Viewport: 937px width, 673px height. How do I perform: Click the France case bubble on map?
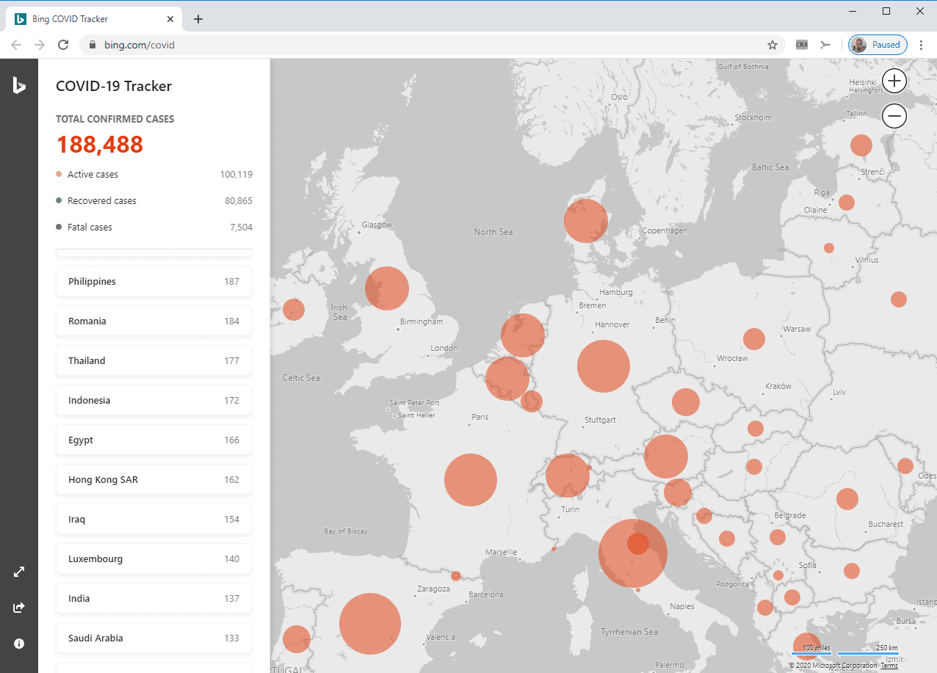(471, 480)
